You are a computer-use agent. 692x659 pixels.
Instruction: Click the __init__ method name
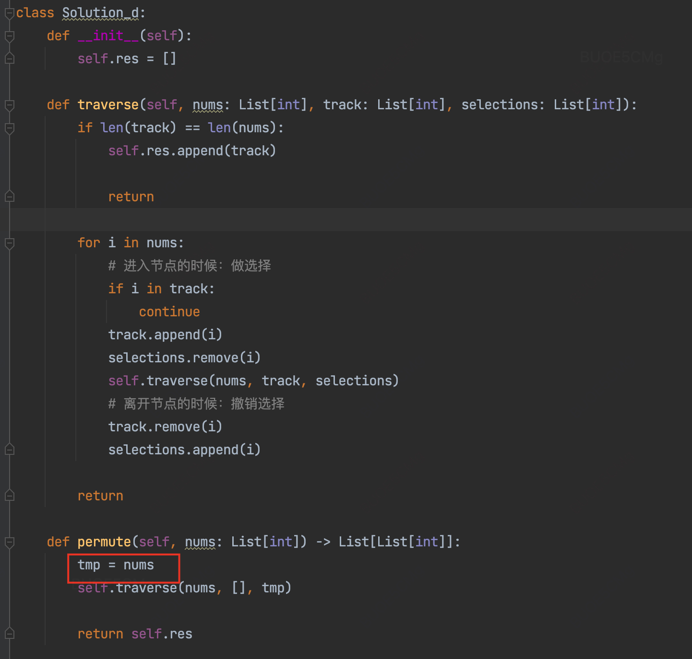pos(108,36)
